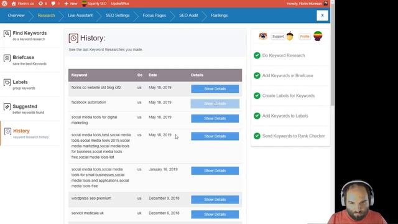Click the 'servicii medicale uk' keyword cell
The height and width of the screenshot is (224, 398).
[88, 213]
